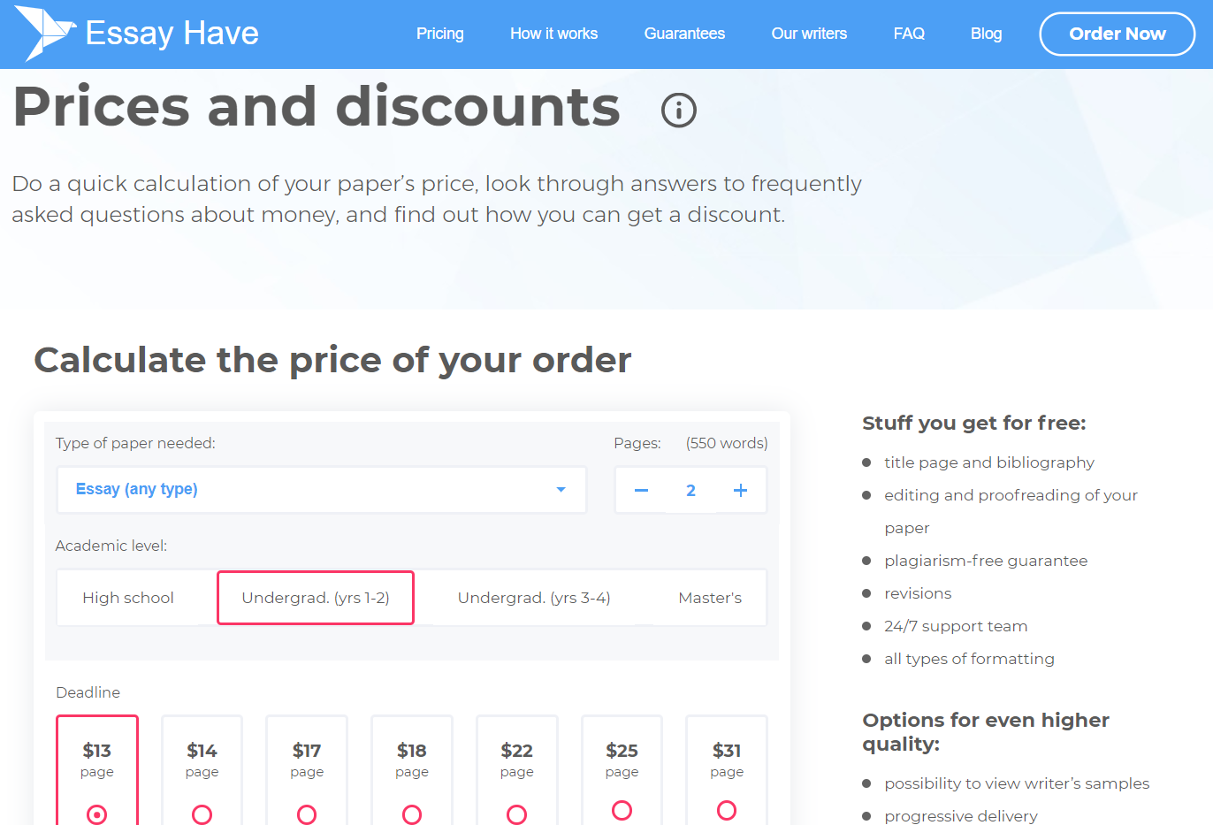Open the Pricing menu item
This screenshot has height=825, width=1213.
click(440, 34)
